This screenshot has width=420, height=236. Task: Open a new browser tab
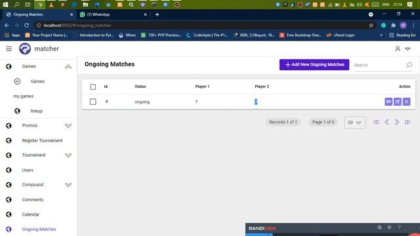[157, 14]
